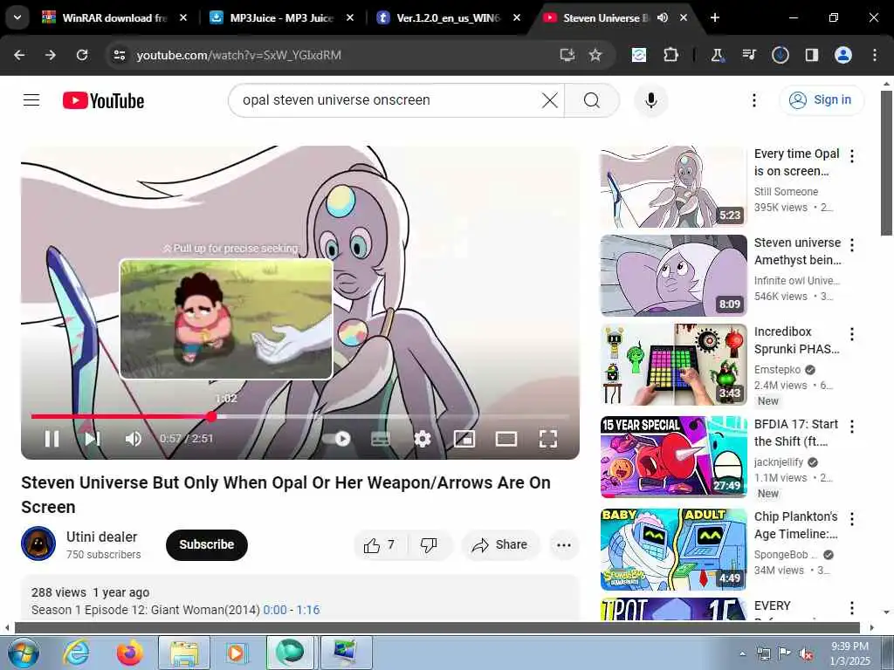Open options for the EVERY video suggestion
This screenshot has height=670, width=894.
pos(852,608)
